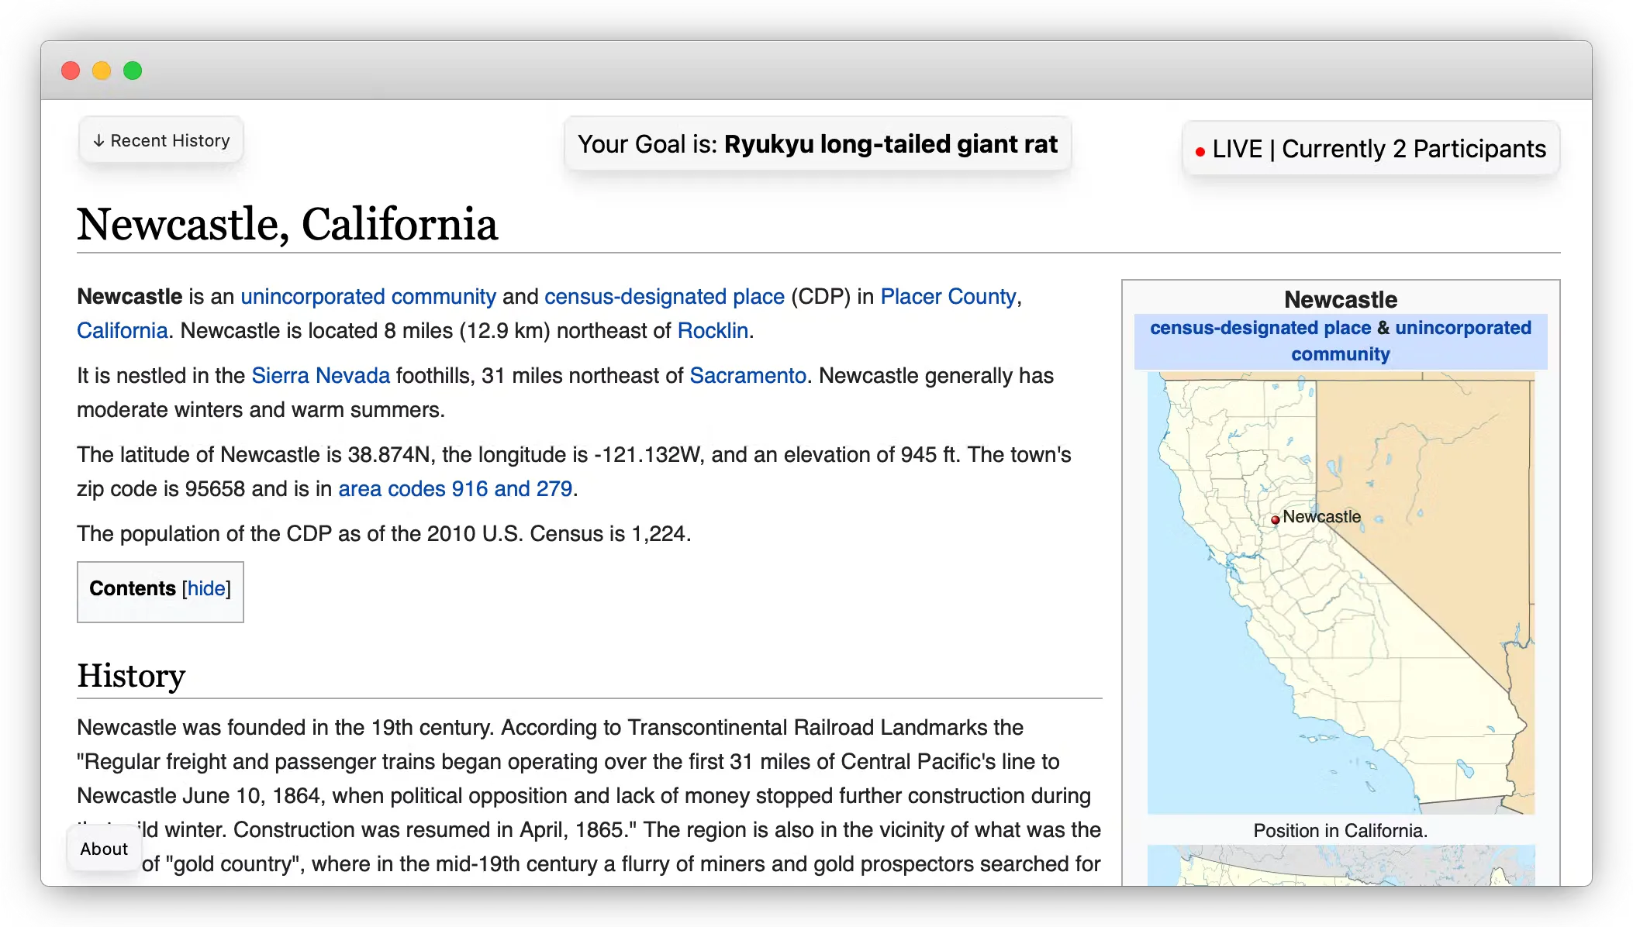Click the LIVE participants status badge
The width and height of the screenshot is (1633, 927).
pyautogui.click(x=1370, y=149)
